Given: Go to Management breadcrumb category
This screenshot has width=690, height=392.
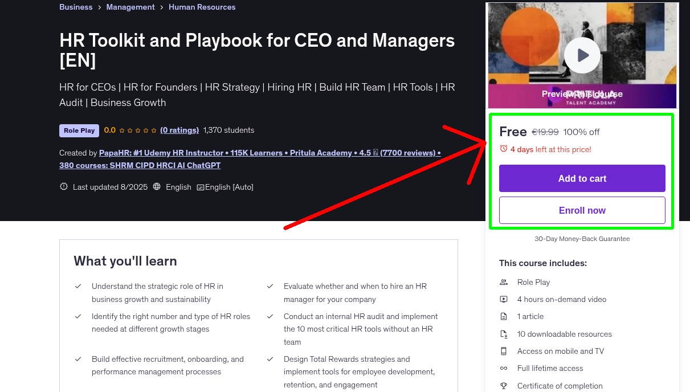Looking at the screenshot, I should pyautogui.click(x=130, y=7).
